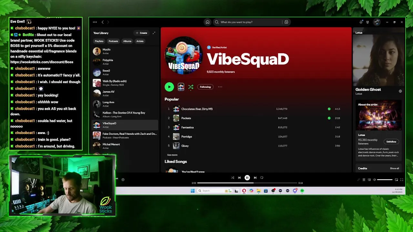The height and width of the screenshot is (232, 413).
Task: Open the miniplayer
Action: pyautogui.click(x=397, y=180)
